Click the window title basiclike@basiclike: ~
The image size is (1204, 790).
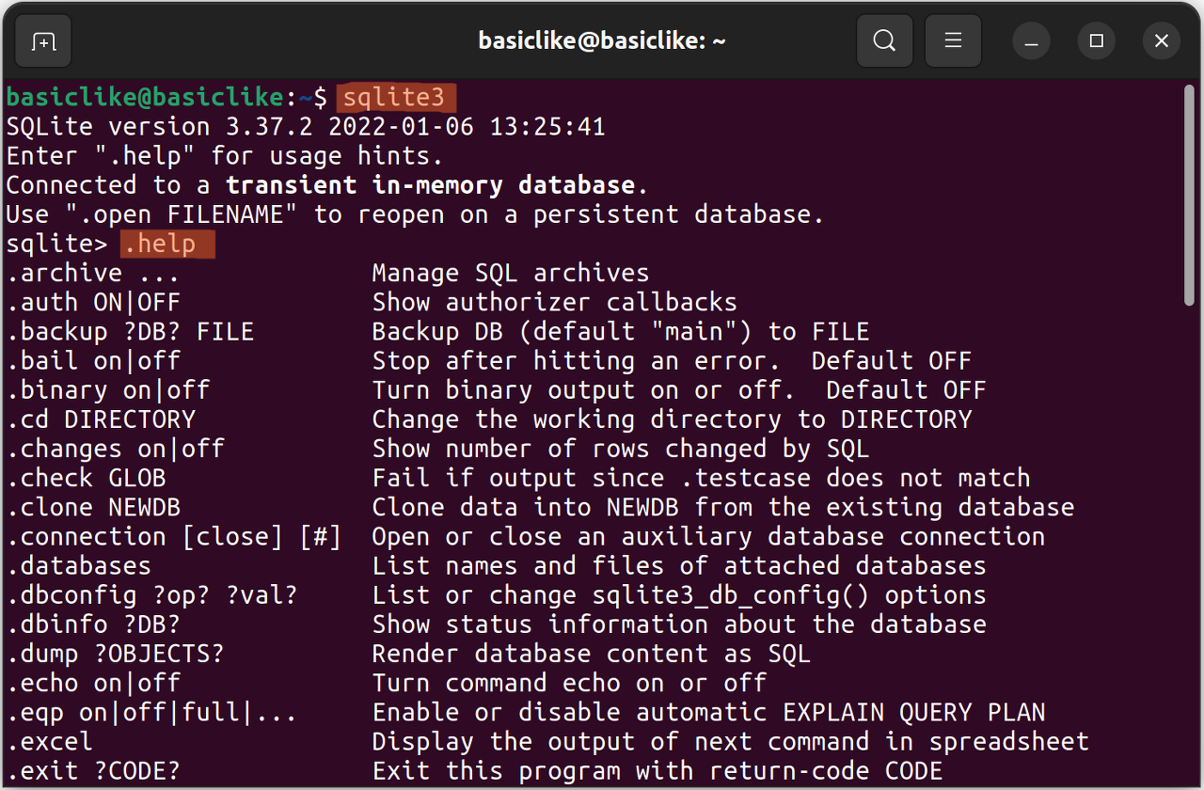pyautogui.click(x=602, y=41)
